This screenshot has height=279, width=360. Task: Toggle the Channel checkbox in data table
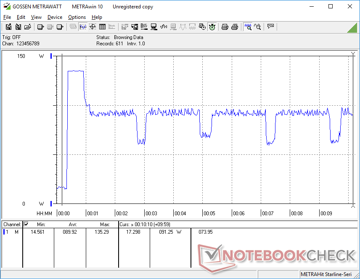click(x=26, y=224)
